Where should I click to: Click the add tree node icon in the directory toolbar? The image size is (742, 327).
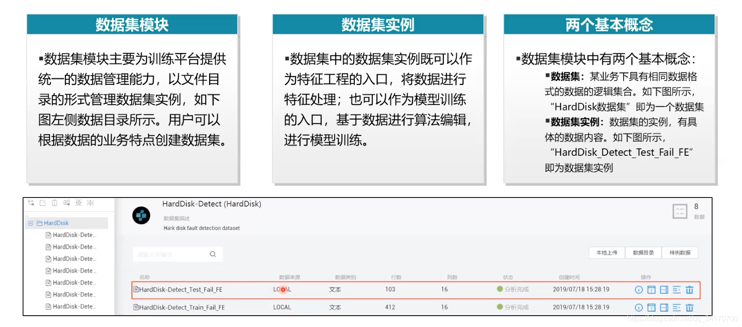(x=31, y=203)
